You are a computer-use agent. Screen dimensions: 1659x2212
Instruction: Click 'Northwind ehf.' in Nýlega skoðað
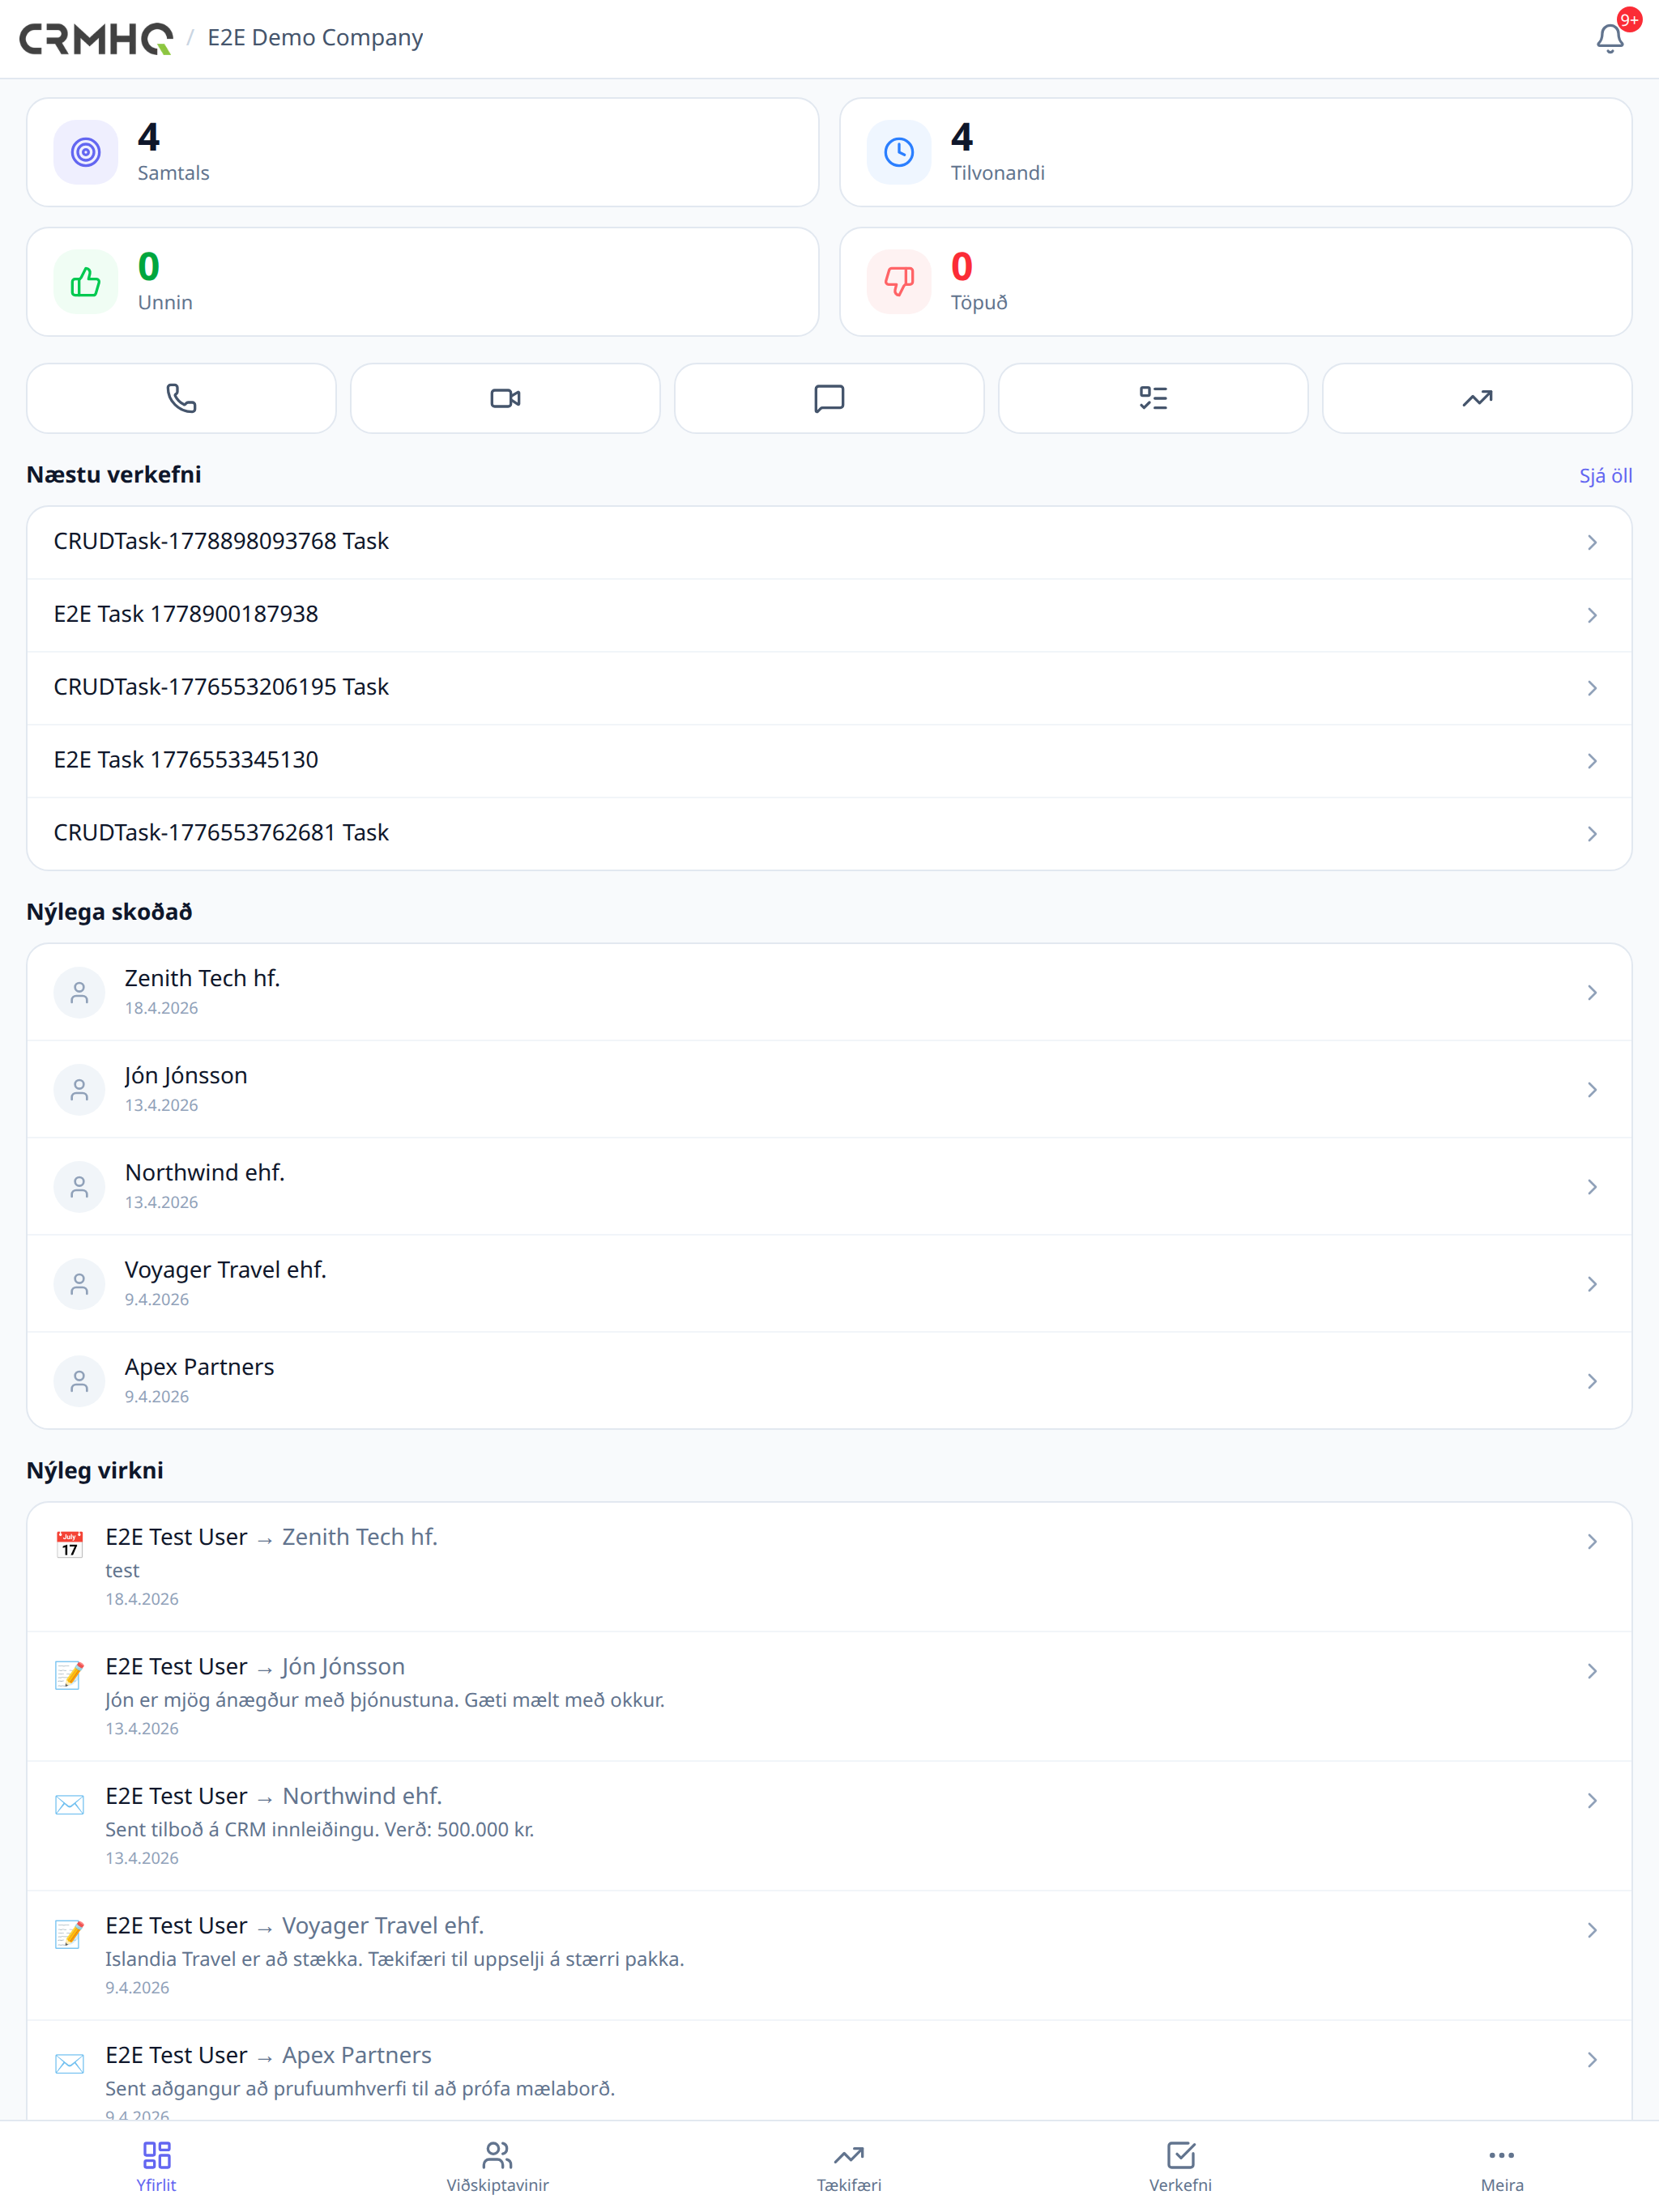point(205,1172)
